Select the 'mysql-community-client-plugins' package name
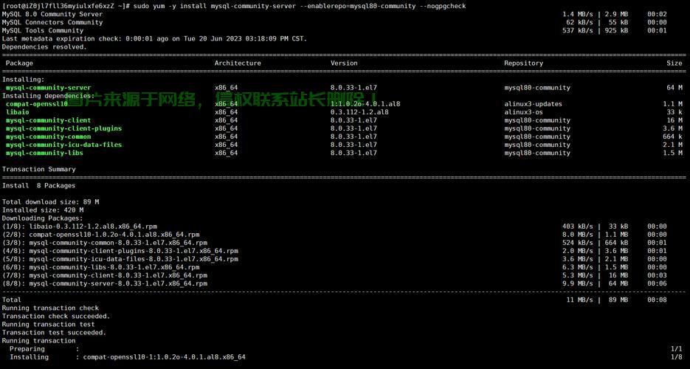 [63, 128]
